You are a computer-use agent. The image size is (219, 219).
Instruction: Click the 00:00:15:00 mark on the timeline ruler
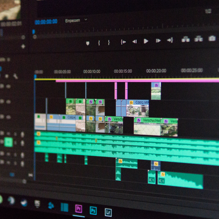[123, 71]
